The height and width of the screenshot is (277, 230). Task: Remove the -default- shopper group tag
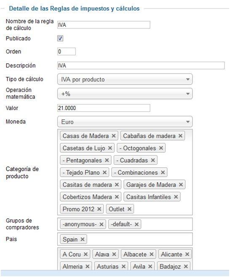[136, 224]
